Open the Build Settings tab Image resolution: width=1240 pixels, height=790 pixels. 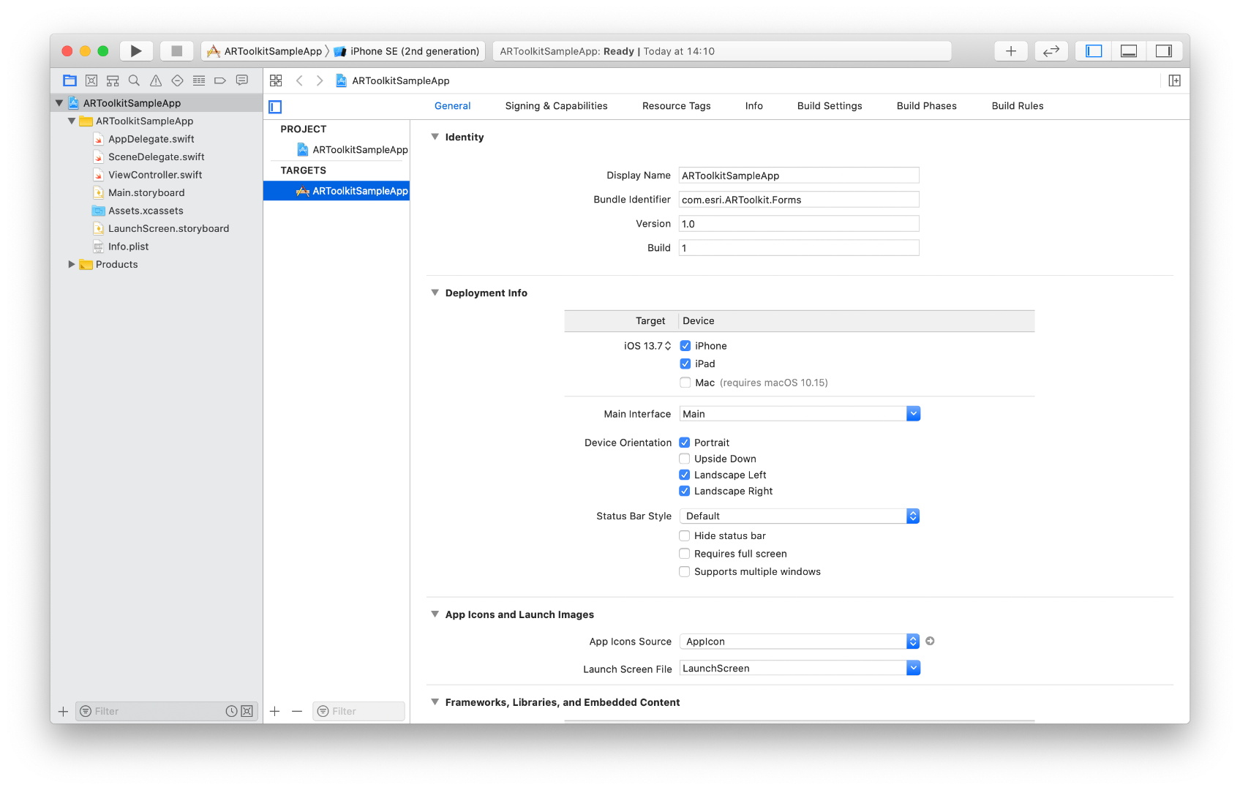tap(830, 106)
